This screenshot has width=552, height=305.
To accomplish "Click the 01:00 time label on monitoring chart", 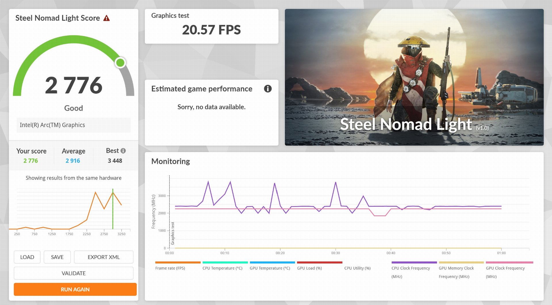I will click(501, 253).
